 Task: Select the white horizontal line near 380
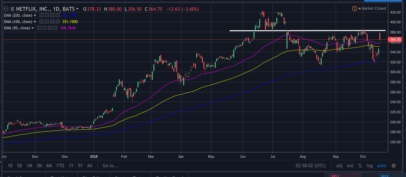307,31
